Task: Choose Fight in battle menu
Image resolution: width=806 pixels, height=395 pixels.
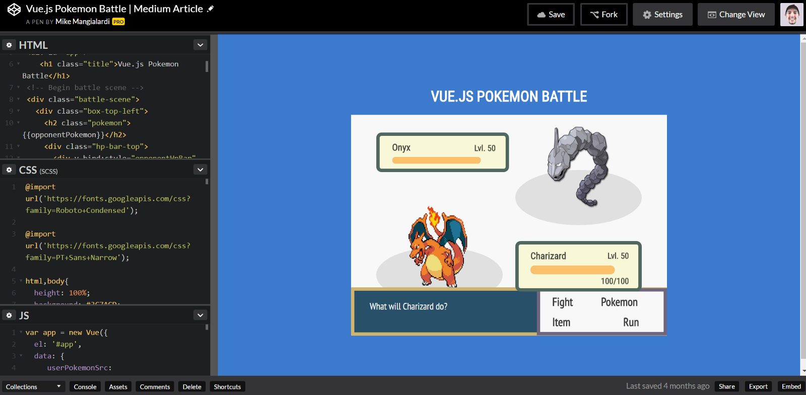Action: point(562,302)
